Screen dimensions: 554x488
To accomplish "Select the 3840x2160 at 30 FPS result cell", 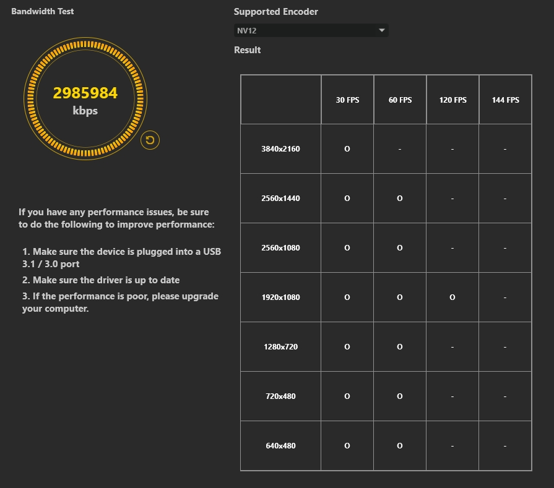I will (347, 148).
